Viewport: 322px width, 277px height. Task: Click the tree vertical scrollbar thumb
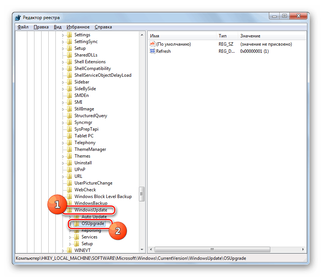click(142, 194)
